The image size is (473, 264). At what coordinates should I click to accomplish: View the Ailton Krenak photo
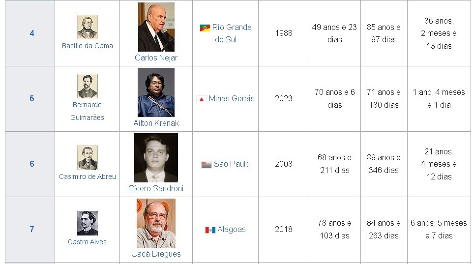click(156, 92)
